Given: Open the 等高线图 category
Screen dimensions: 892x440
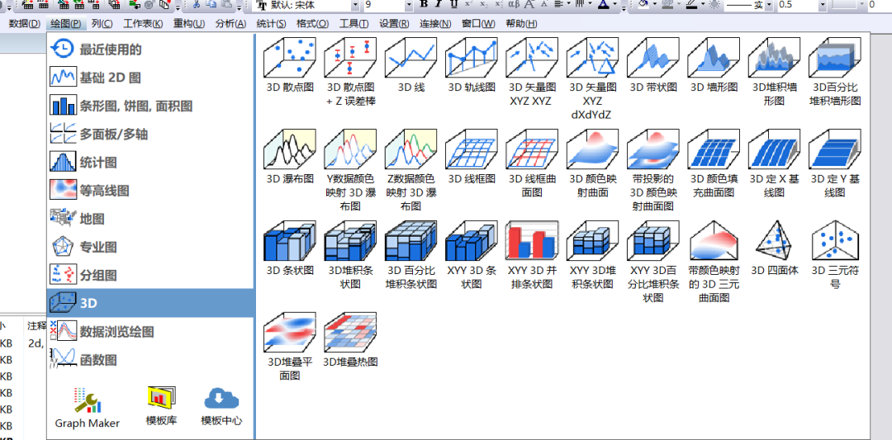Looking at the screenshot, I should [150, 191].
